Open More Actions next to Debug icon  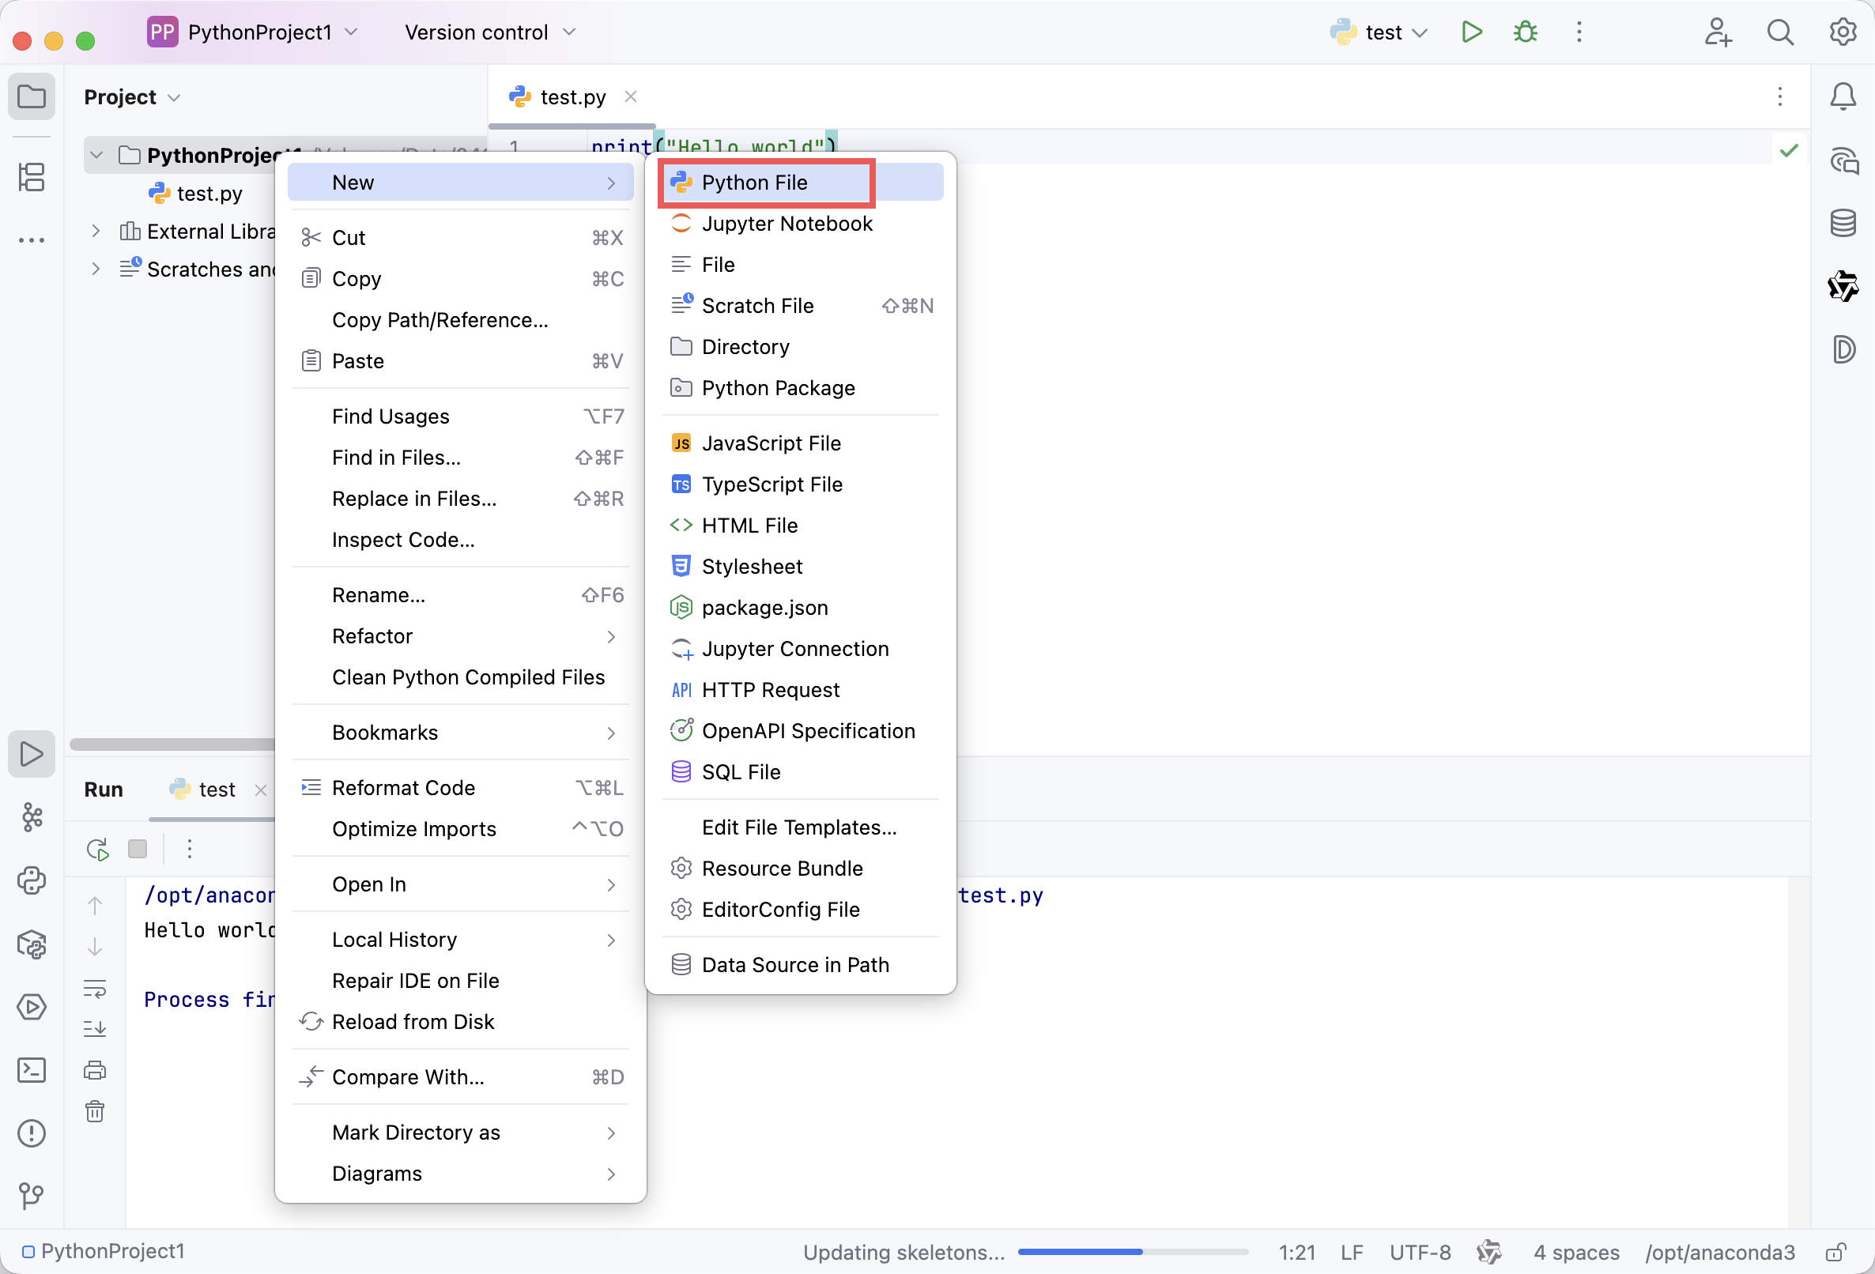1579,32
